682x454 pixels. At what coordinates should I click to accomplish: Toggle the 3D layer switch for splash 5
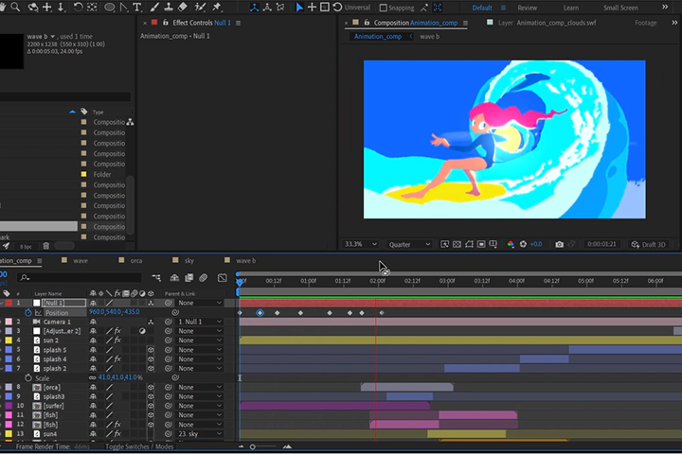[151, 350]
